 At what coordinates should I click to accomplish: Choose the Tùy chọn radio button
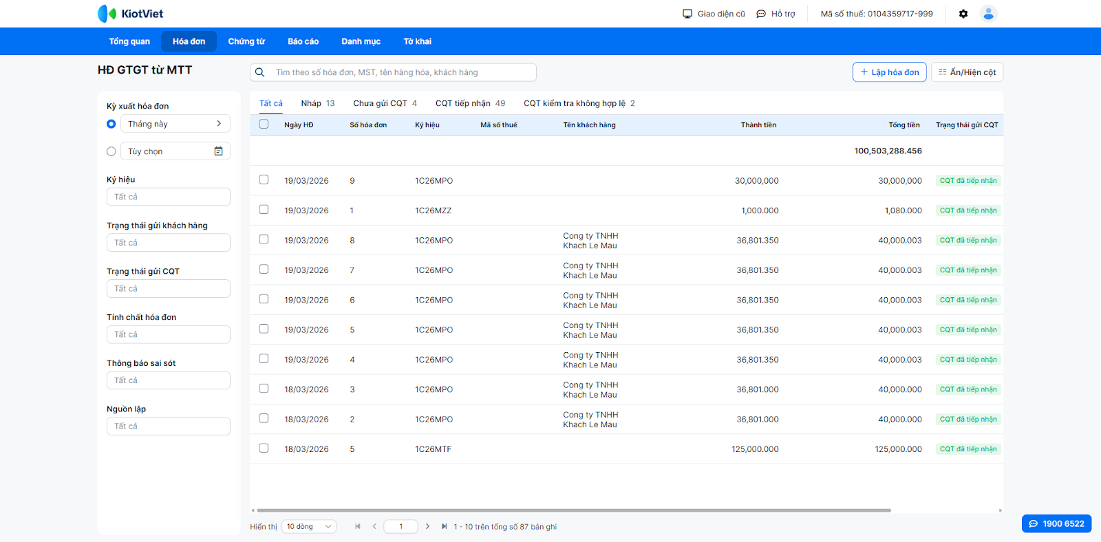coord(111,151)
